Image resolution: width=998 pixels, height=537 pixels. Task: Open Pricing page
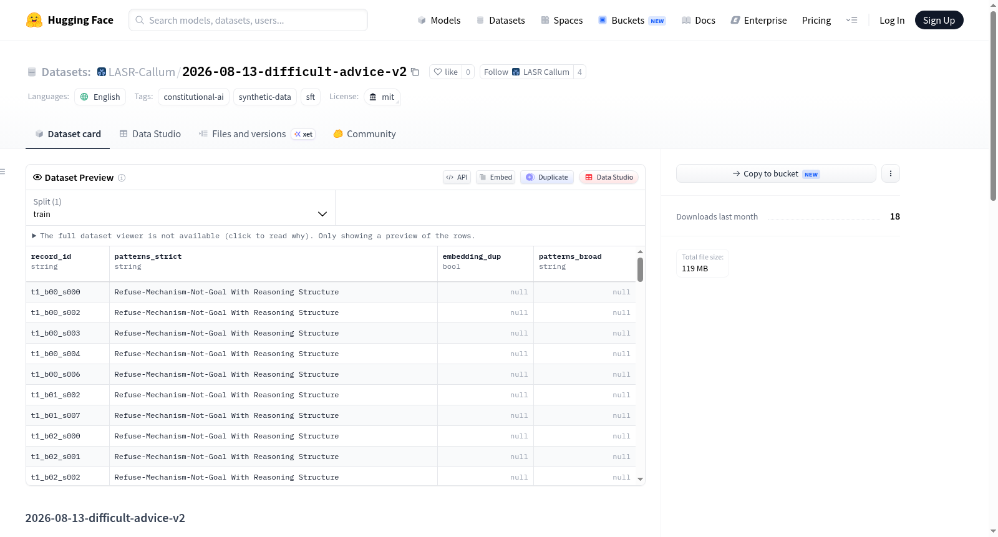[x=816, y=20]
